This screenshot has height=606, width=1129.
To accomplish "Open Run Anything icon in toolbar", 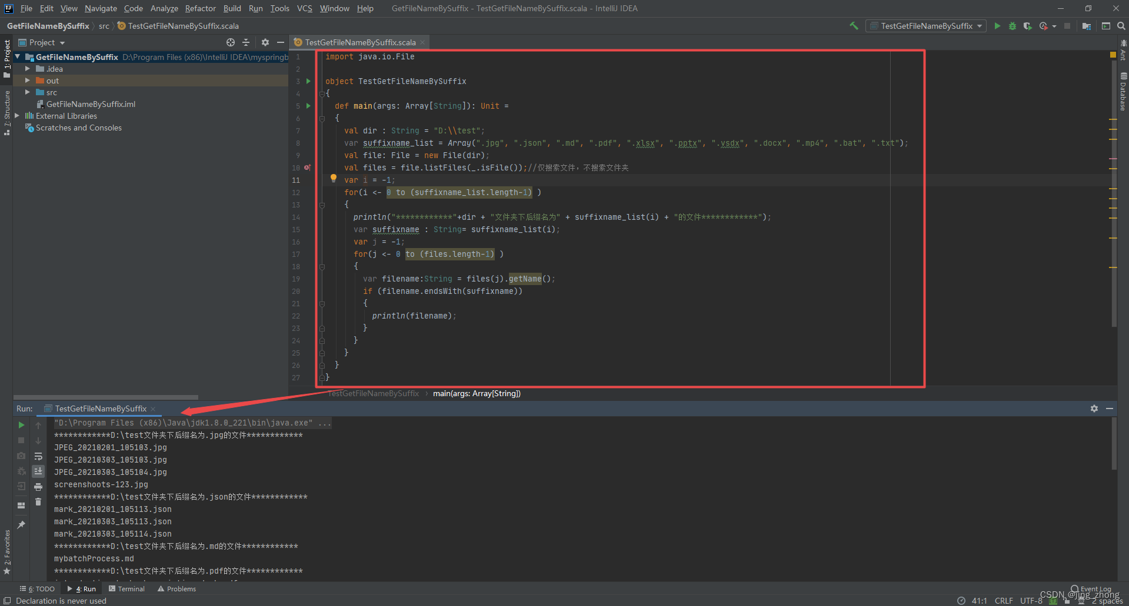I will click(x=1106, y=26).
